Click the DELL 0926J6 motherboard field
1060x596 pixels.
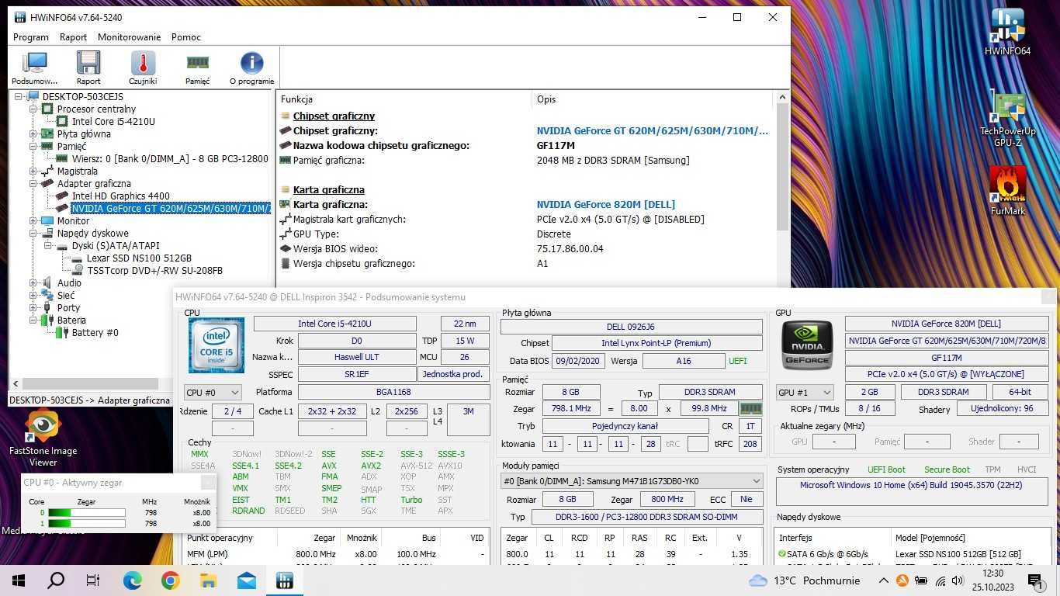[x=631, y=327]
